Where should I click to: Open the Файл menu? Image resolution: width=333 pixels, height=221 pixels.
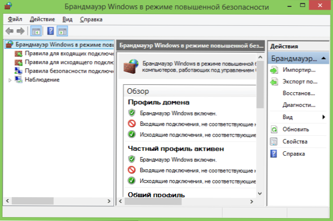tap(15, 19)
